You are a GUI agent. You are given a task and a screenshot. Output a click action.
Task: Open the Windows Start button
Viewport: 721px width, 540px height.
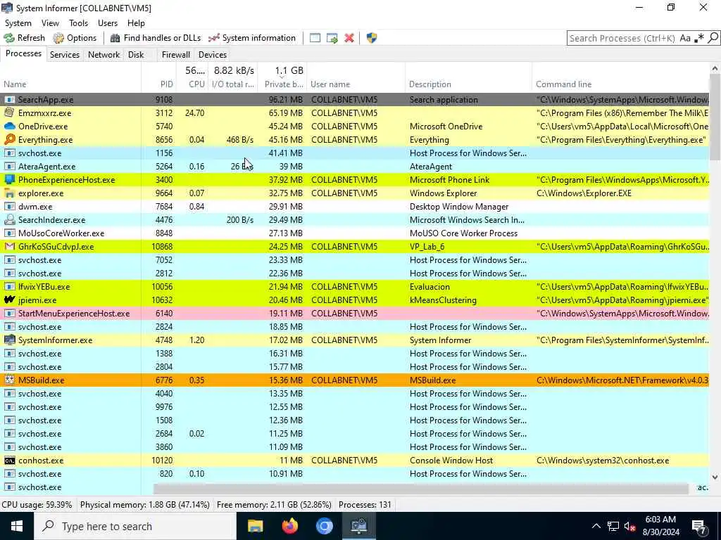[x=17, y=526]
